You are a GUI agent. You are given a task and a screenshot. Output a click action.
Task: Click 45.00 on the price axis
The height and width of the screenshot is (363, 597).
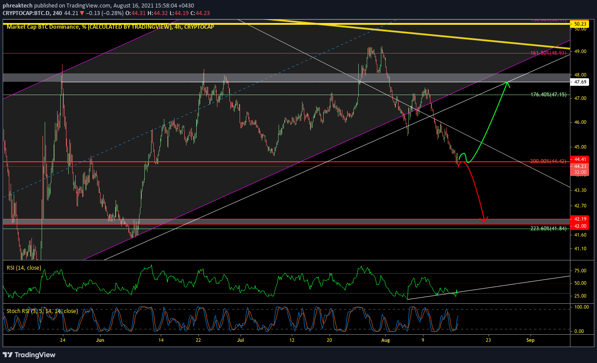click(580, 147)
